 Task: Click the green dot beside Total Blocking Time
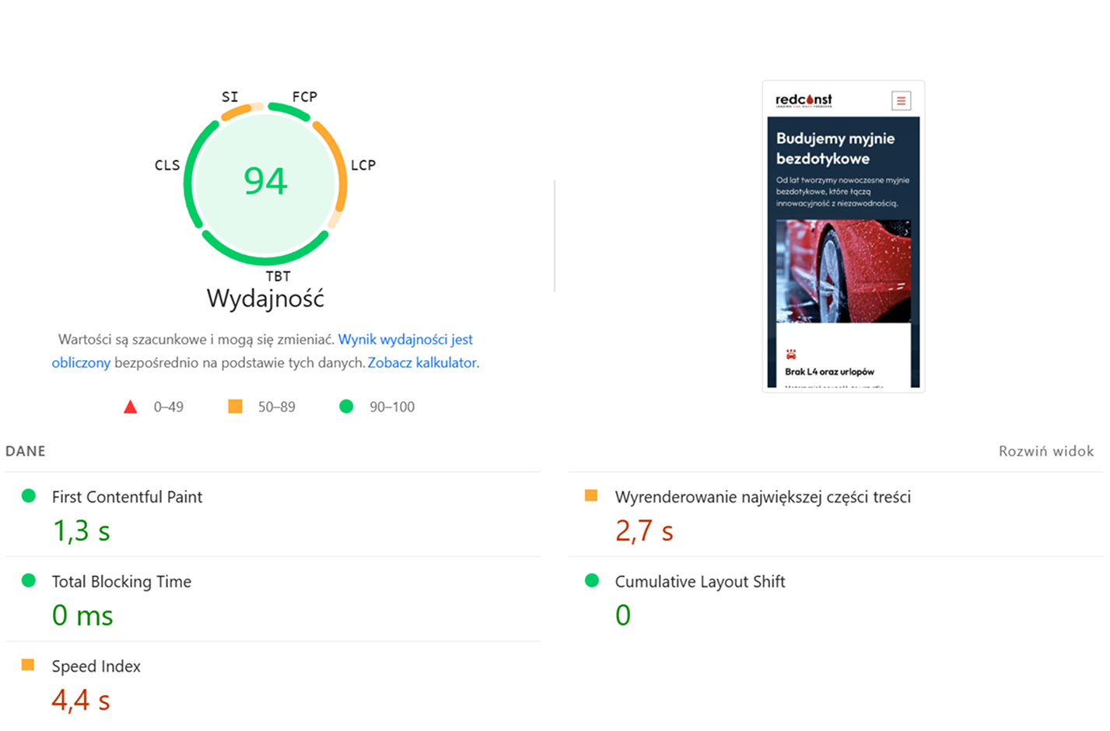(29, 581)
